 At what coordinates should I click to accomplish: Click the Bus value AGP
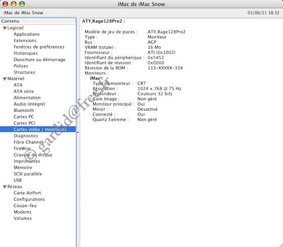pyautogui.click(x=152, y=42)
